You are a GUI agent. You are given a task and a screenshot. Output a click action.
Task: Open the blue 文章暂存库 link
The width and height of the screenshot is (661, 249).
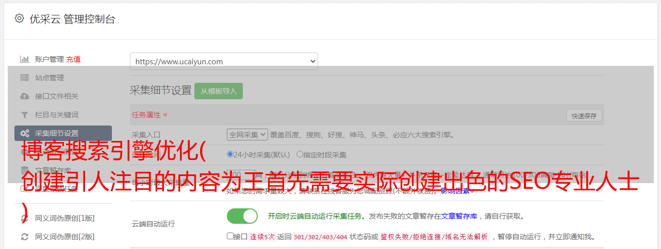pyautogui.click(x=459, y=216)
